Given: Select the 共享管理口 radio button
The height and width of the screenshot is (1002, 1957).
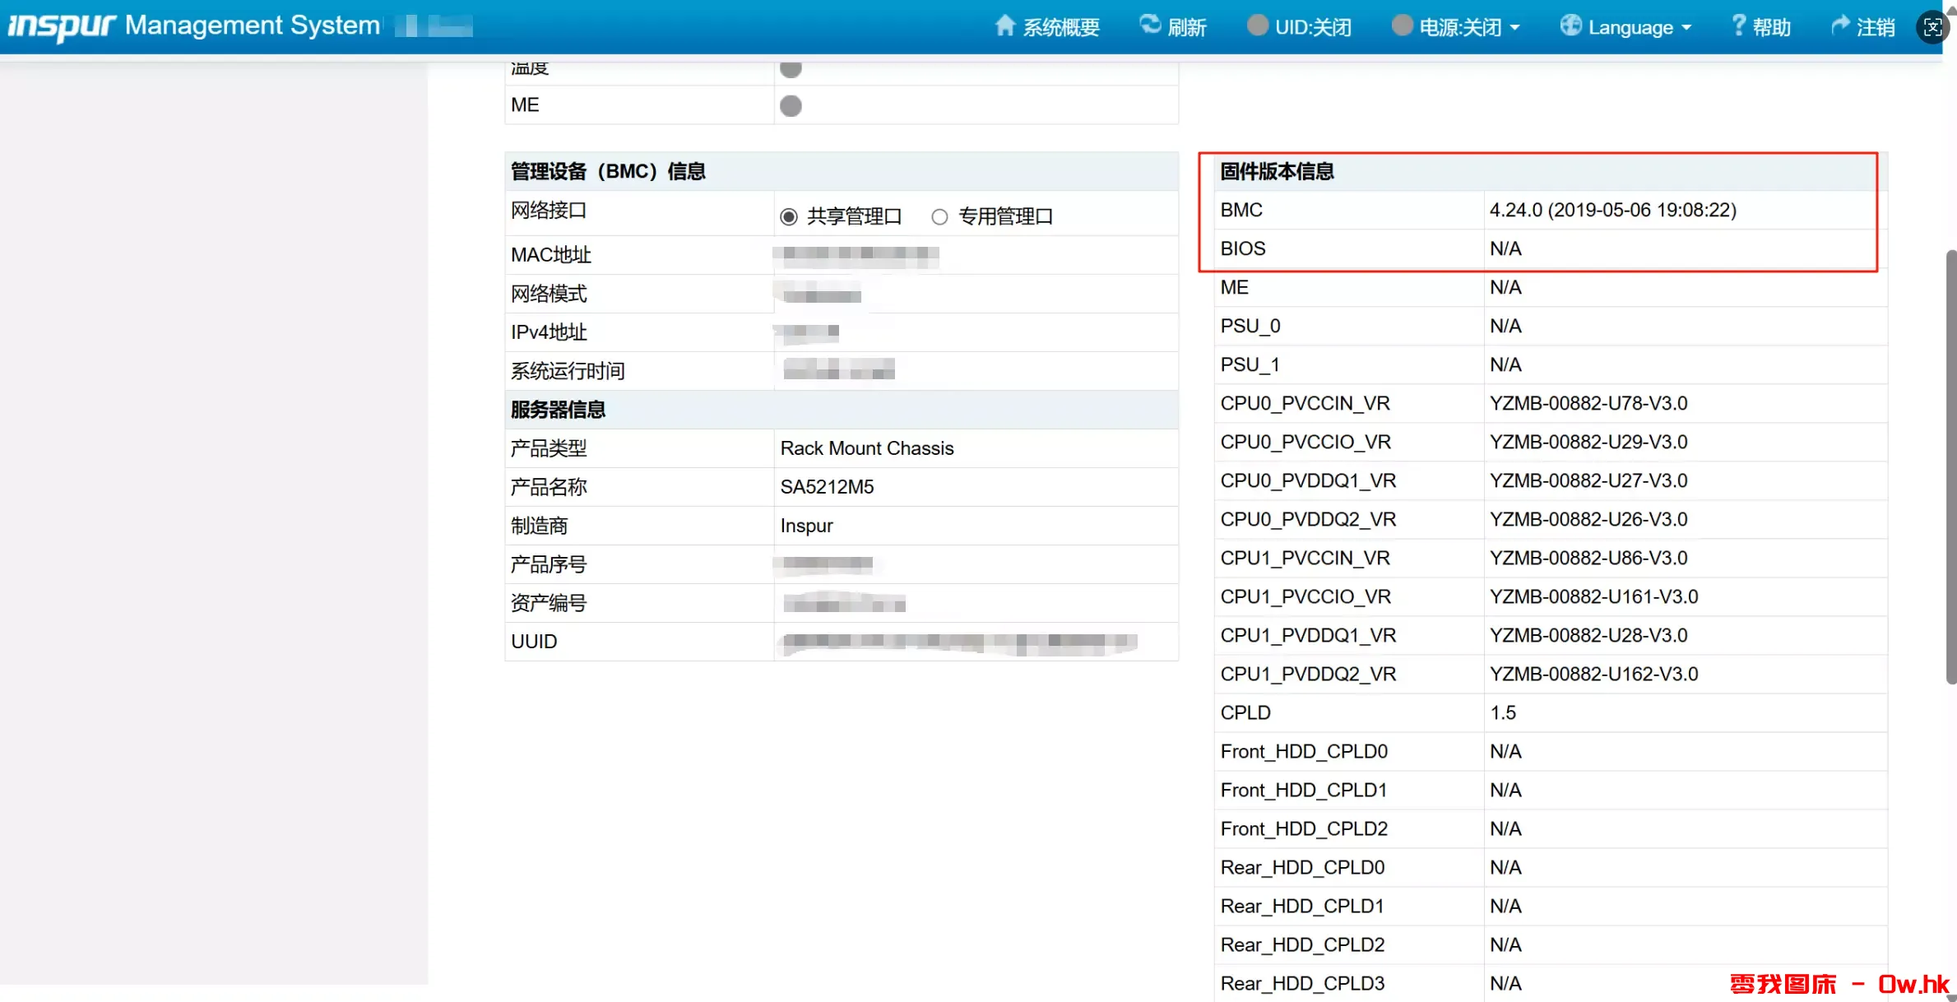Looking at the screenshot, I should point(789,217).
